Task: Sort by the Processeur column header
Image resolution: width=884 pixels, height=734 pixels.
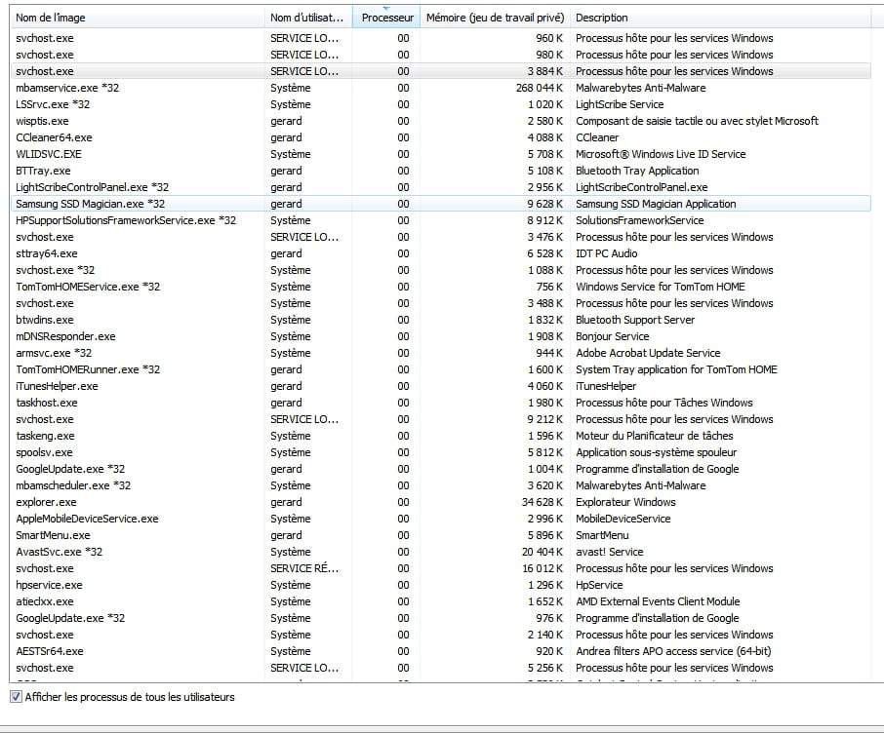Action: tap(386, 18)
